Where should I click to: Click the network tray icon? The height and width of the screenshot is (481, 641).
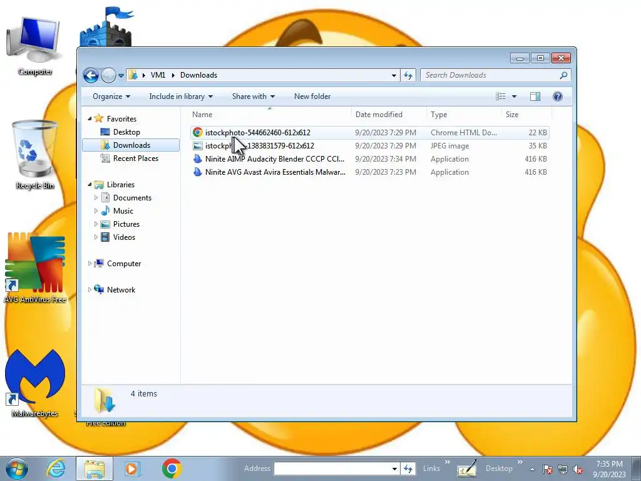563,469
